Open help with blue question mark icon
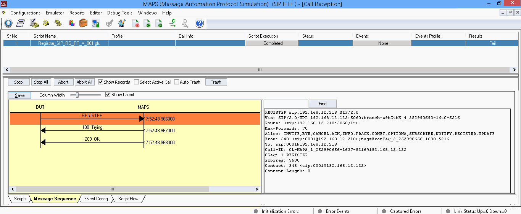 coord(199,23)
